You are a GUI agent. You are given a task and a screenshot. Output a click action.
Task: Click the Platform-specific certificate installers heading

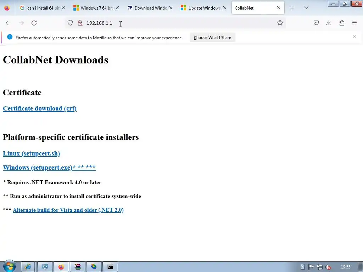tap(71, 137)
